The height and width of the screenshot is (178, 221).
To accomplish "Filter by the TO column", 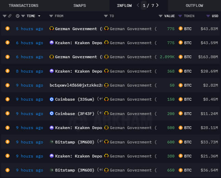I will [x=106, y=16].
